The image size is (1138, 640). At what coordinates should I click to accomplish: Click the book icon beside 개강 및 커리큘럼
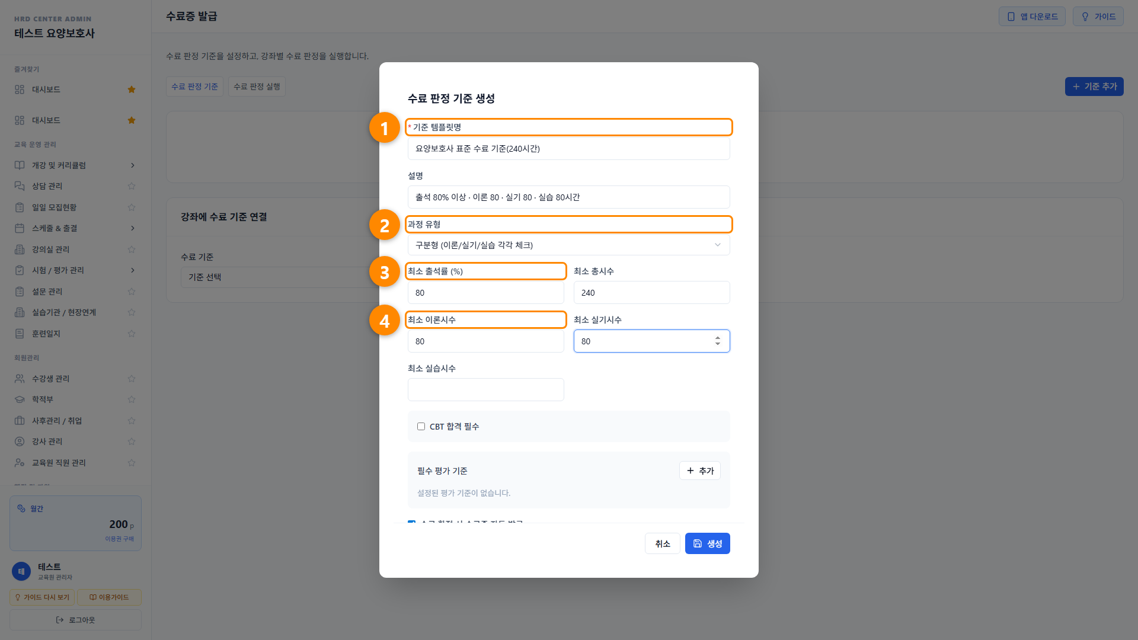20,165
